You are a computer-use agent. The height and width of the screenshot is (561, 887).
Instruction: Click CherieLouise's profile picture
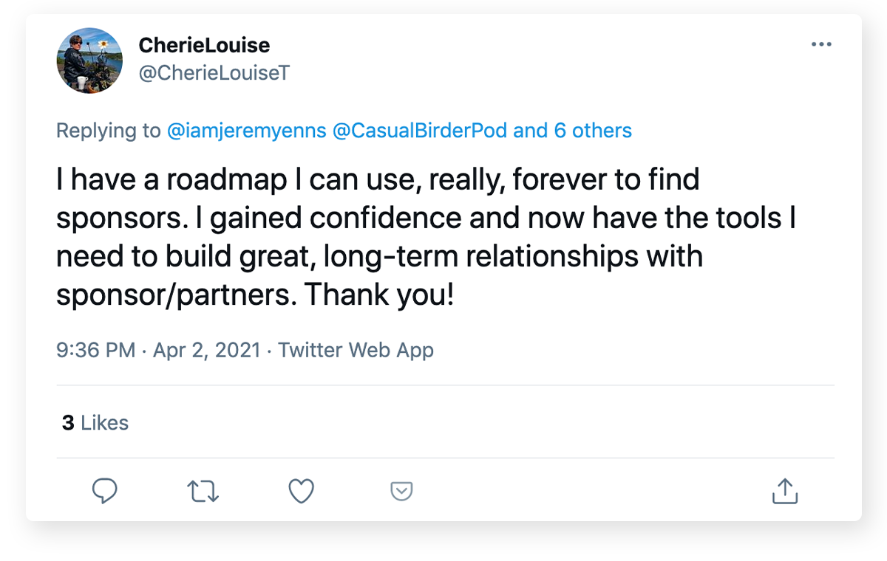click(x=89, y=61)
